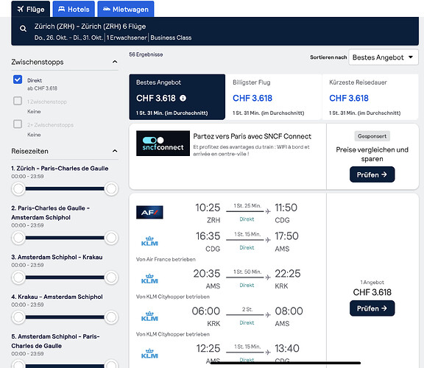The height and width of the screenshot is (368, 424).
Task: Click right slider handle for Amsterdam Schiphol – Krakau
Action: click(x=111, y=277)
